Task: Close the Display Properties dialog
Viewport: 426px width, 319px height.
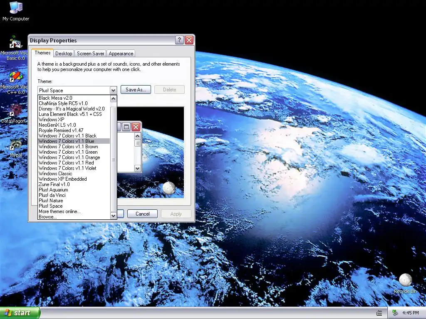Action: pyautogui.click(x=189, y=40)
